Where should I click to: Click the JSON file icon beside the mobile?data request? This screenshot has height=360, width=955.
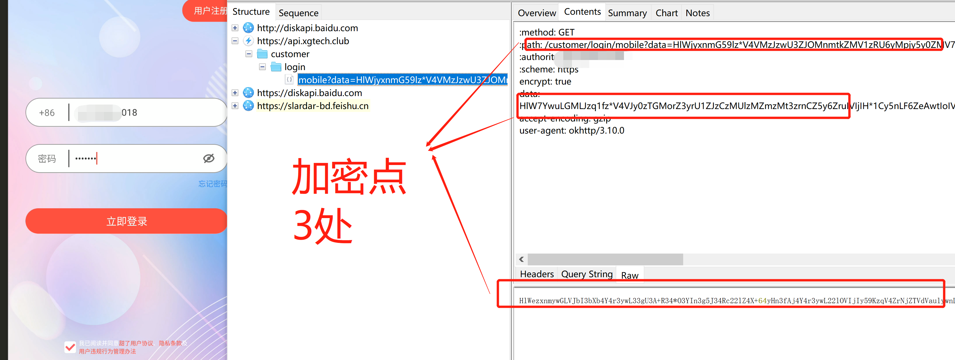tap(289, 80)
